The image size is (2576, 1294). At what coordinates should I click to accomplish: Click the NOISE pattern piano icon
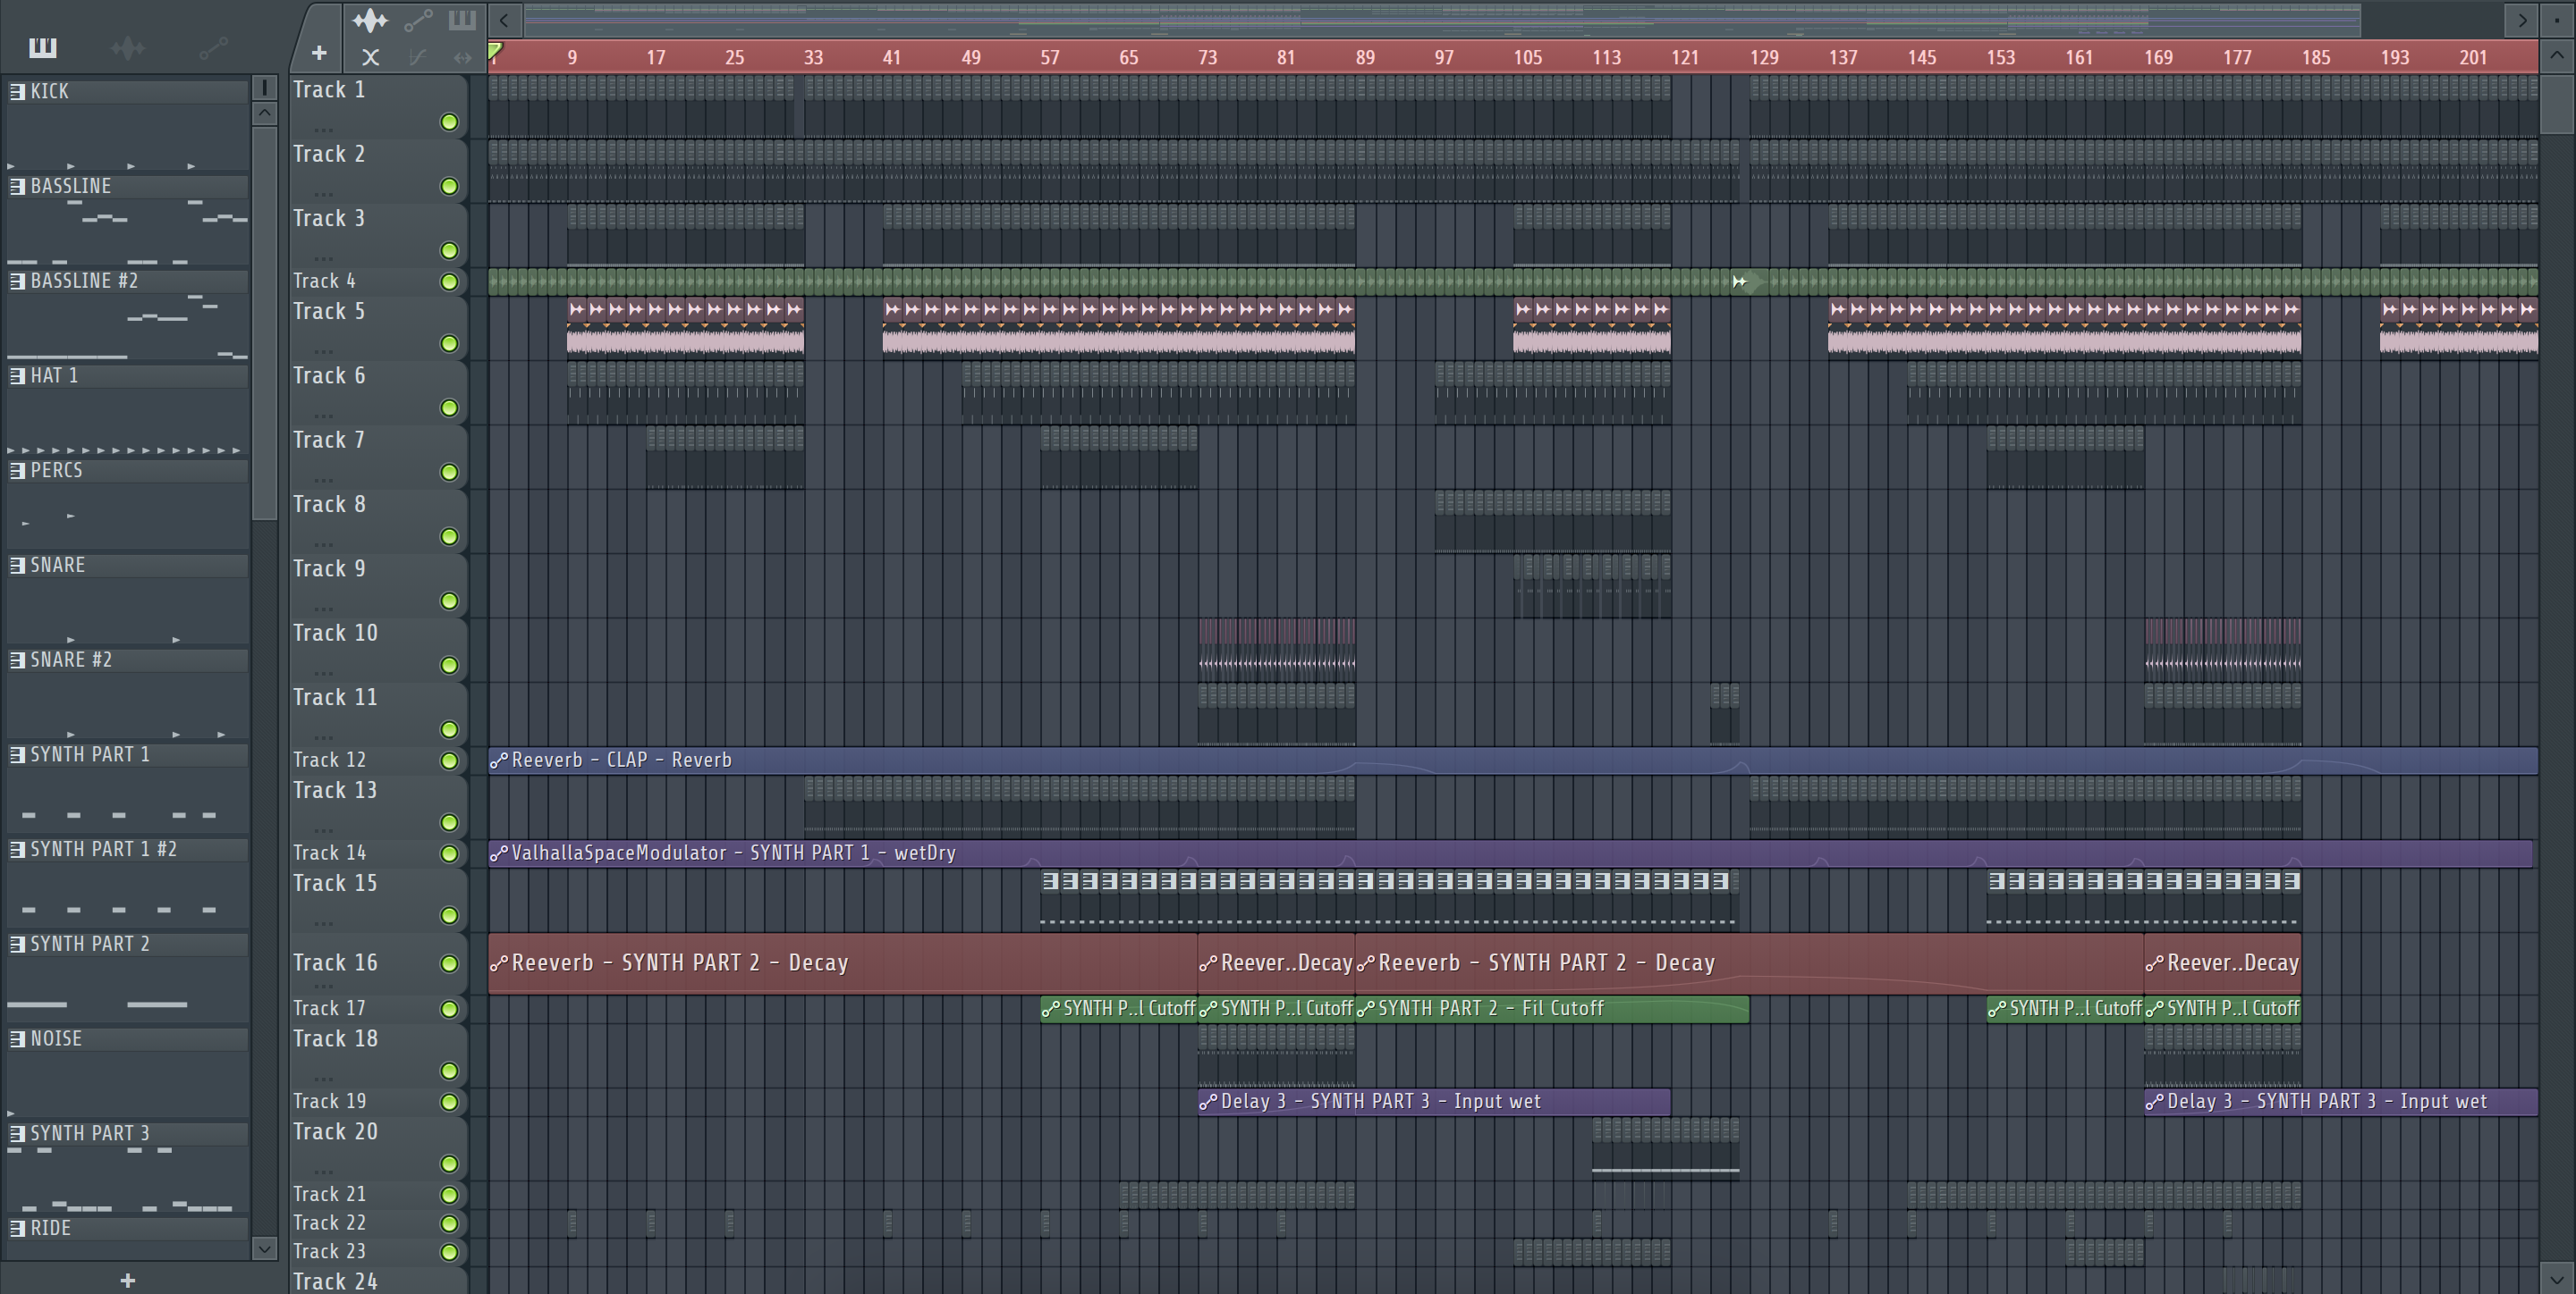[x=17, y=1039]
